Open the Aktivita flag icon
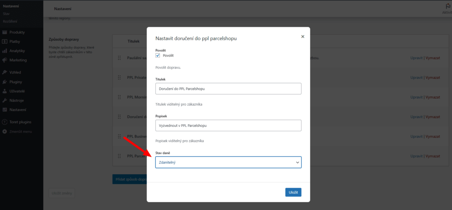Screen dimensions: 452x210 tap(447, 7)
